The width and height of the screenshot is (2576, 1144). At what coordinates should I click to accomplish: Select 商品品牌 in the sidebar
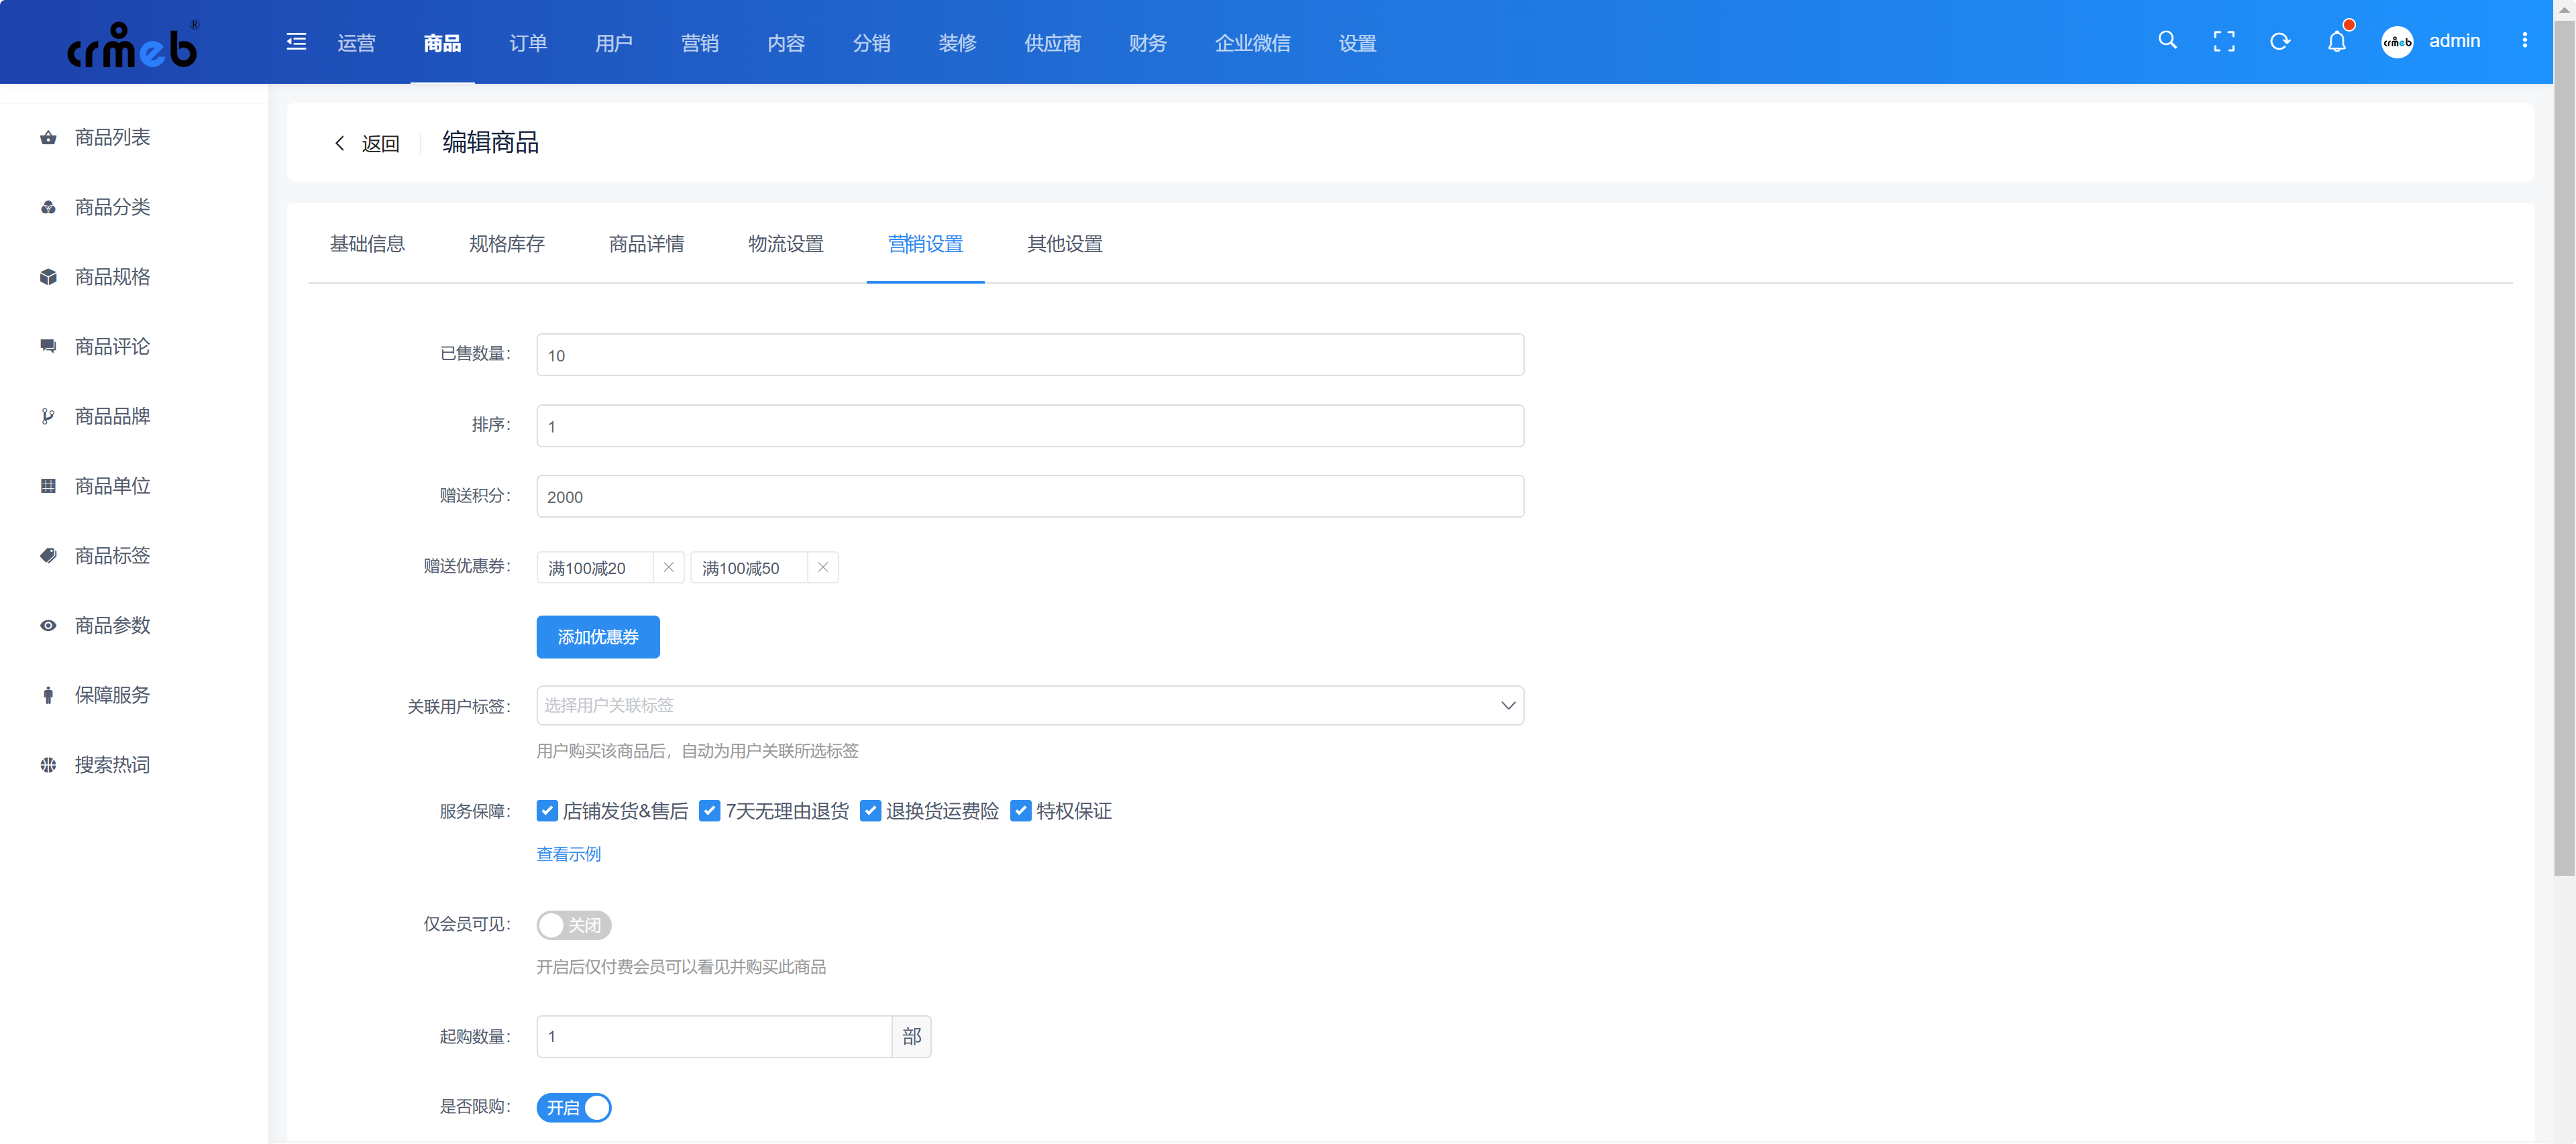(x=111, y=416)
